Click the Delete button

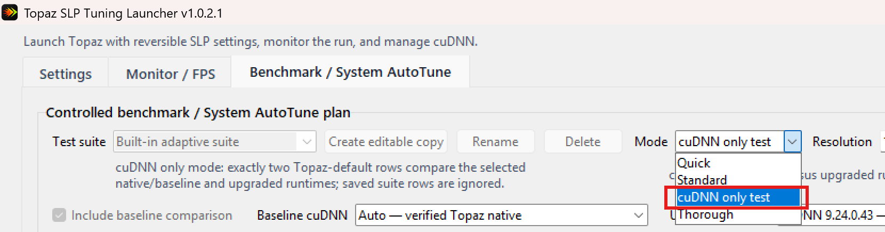click(x=583, y=142)
